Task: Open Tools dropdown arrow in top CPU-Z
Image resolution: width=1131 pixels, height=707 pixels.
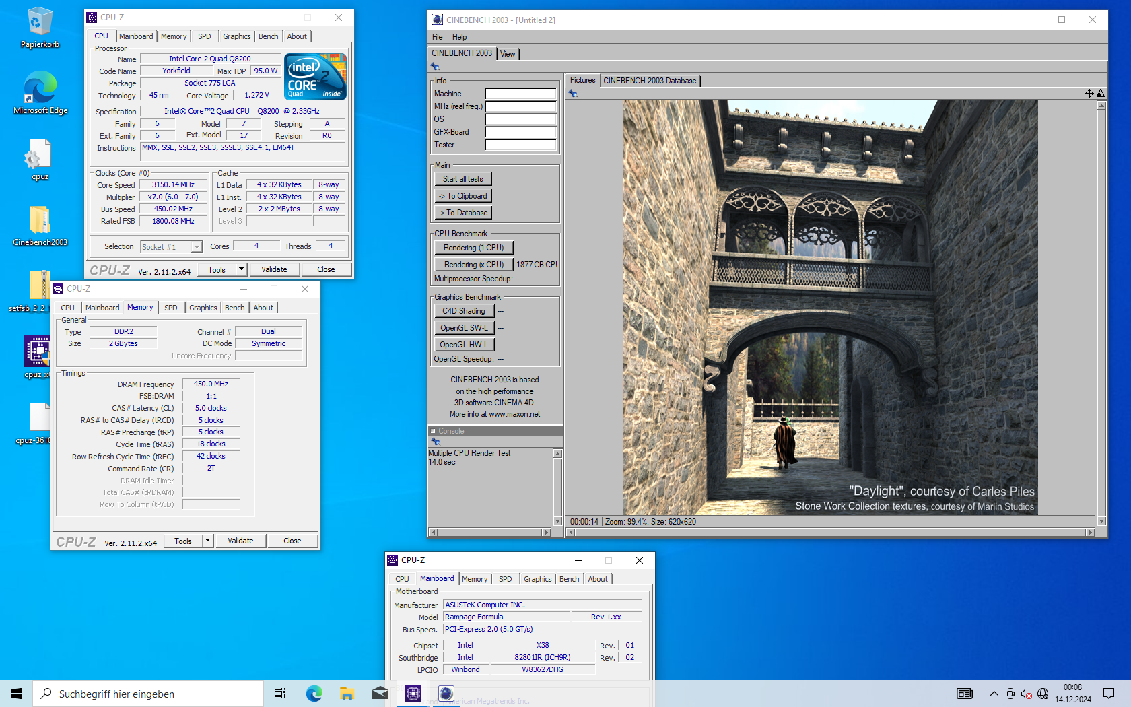Action: coord(241,269)
